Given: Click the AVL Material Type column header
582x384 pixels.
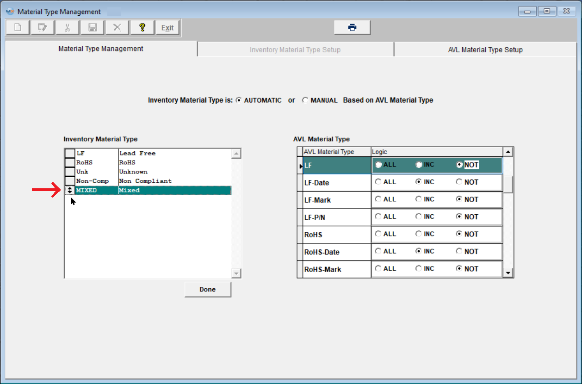Looking at the screenshot, I should coord(336,152).
